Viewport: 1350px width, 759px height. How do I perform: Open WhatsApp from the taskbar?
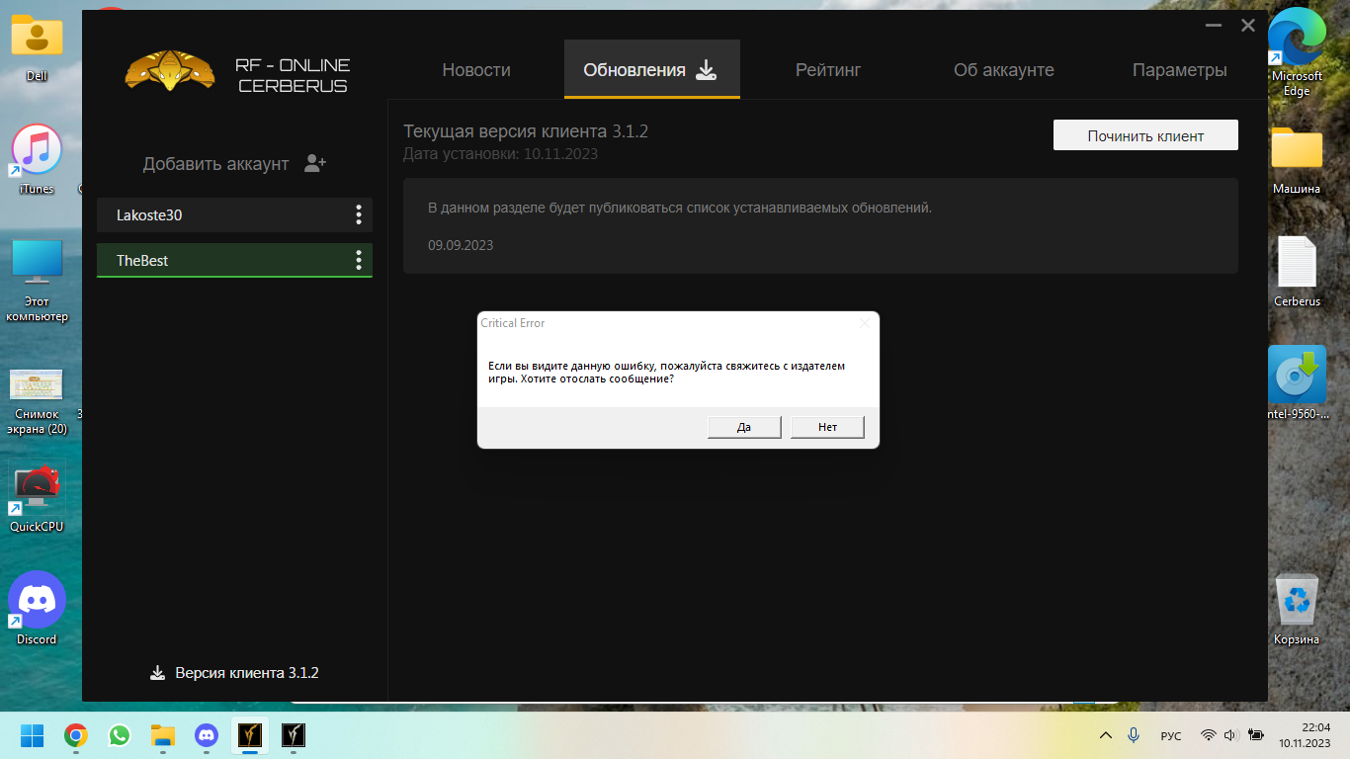pos(120,735)
